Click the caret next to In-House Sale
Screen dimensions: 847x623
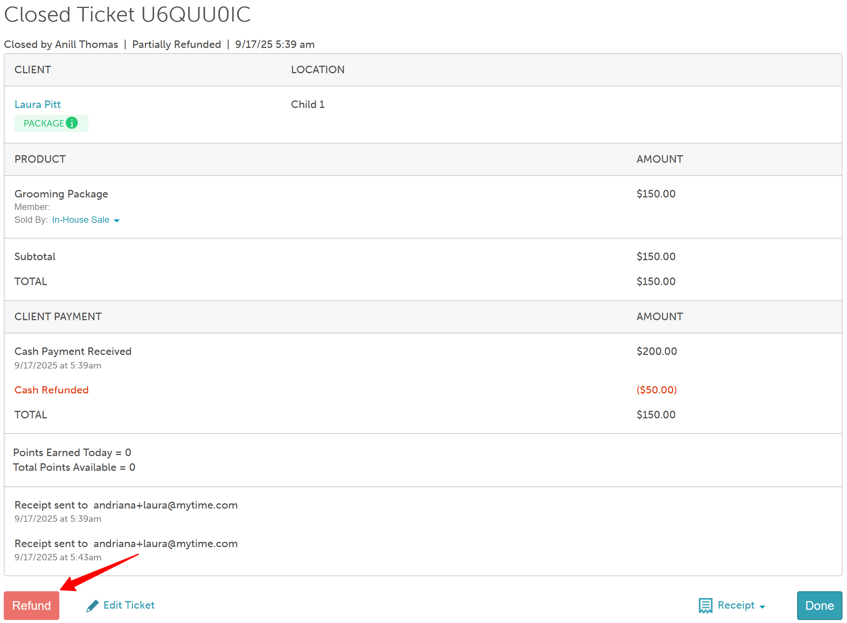tap(117, 221)
